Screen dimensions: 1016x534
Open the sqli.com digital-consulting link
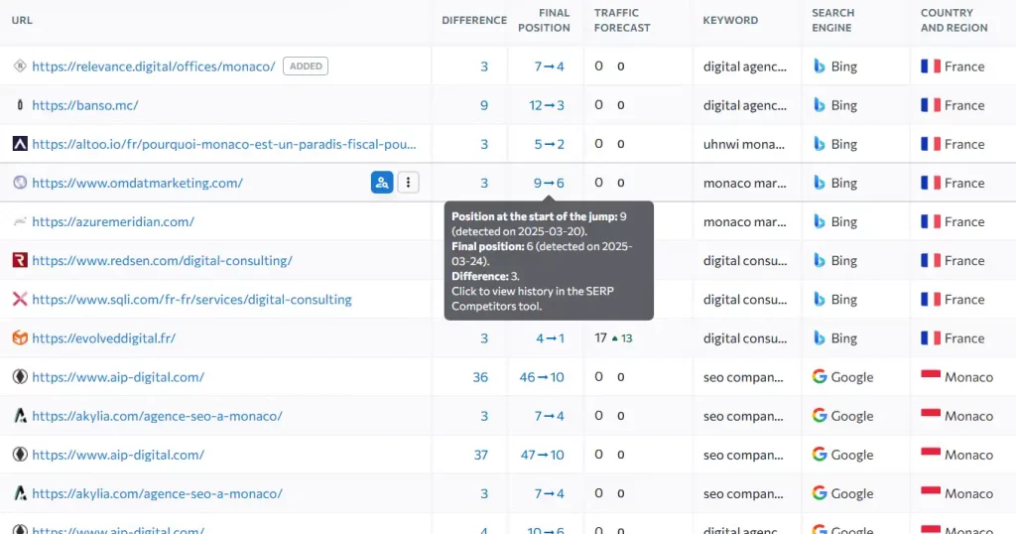191,300
